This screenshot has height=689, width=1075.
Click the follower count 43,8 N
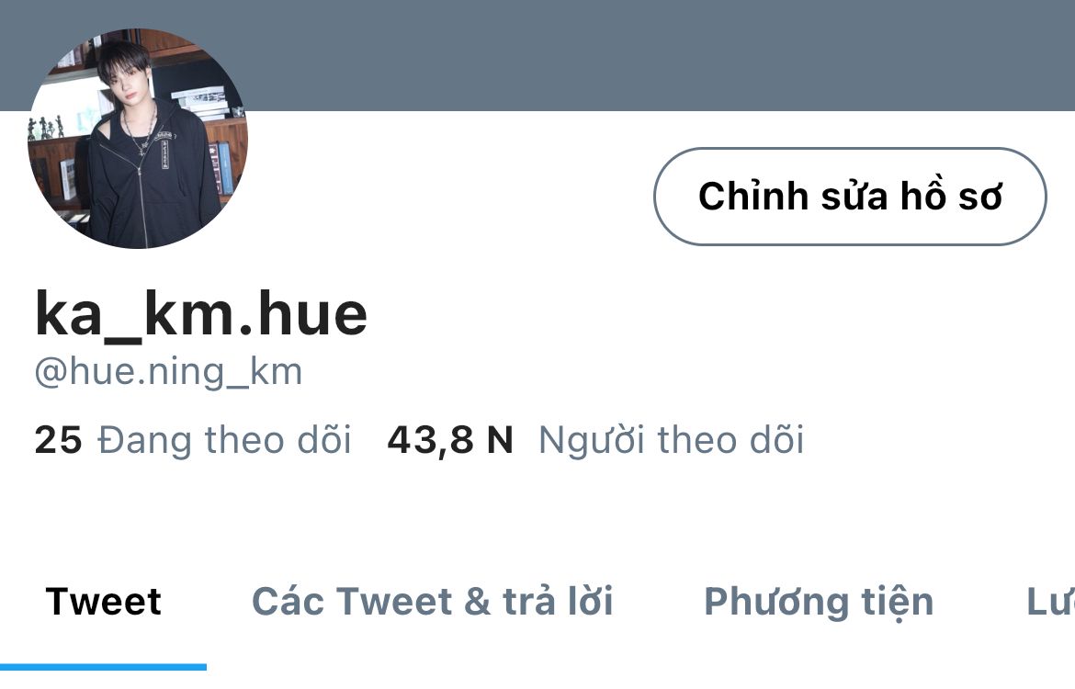pos(449,439)
